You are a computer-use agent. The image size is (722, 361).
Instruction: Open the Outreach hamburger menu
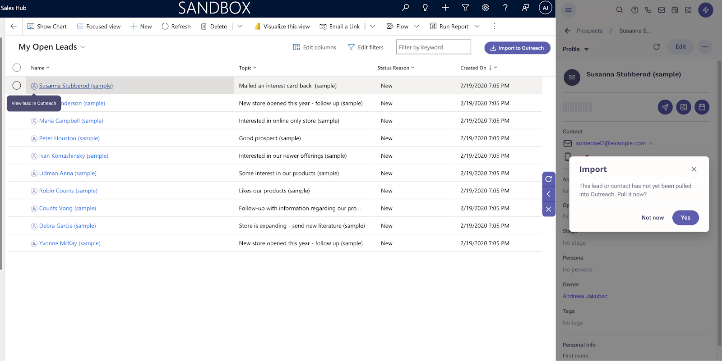coord(569,10)
